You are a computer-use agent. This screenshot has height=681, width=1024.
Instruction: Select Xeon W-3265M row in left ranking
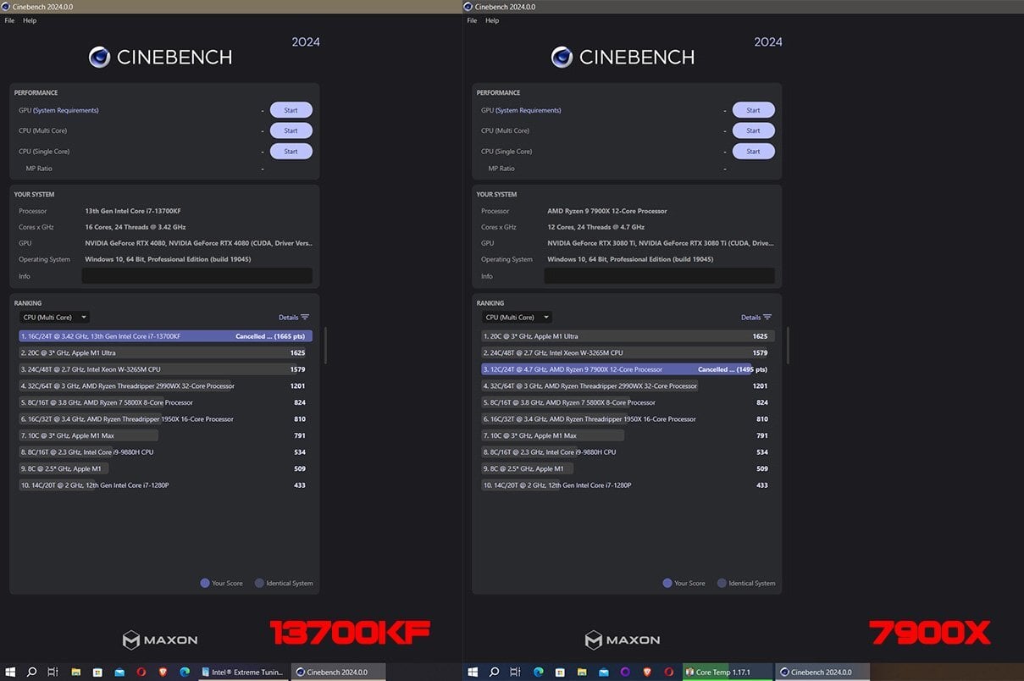pyautogui.click(x=165, y=369)
